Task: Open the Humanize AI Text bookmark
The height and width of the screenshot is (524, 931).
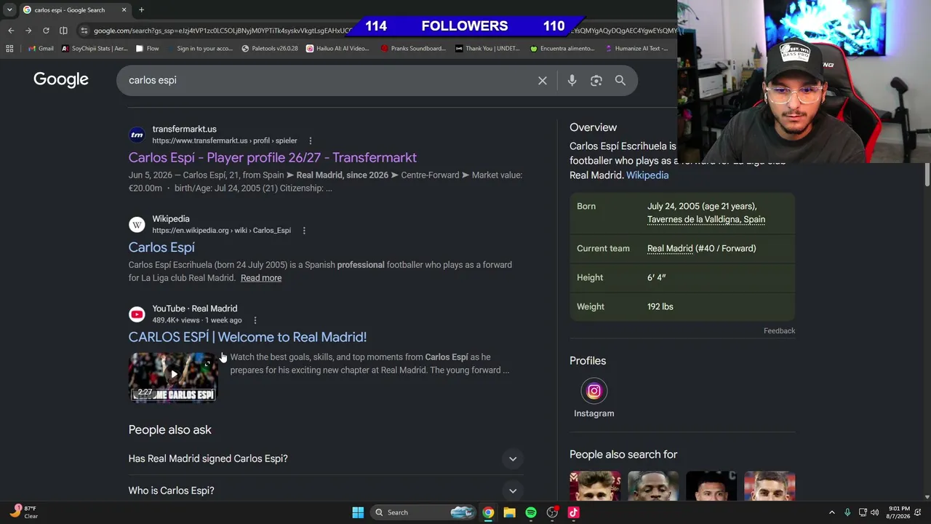Action: point(636,49)
